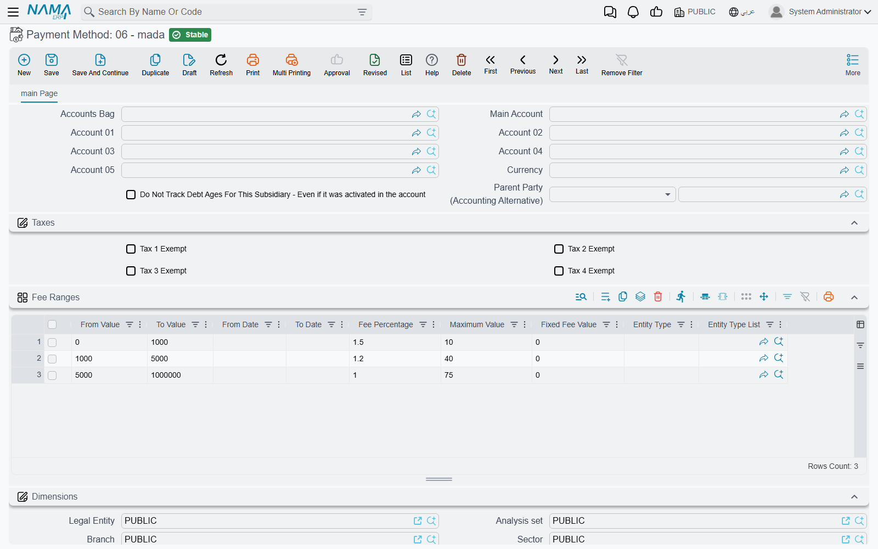Select fee range row 1 checkbox
Screen dimensions: 878x549
click(x=52, y=343)
